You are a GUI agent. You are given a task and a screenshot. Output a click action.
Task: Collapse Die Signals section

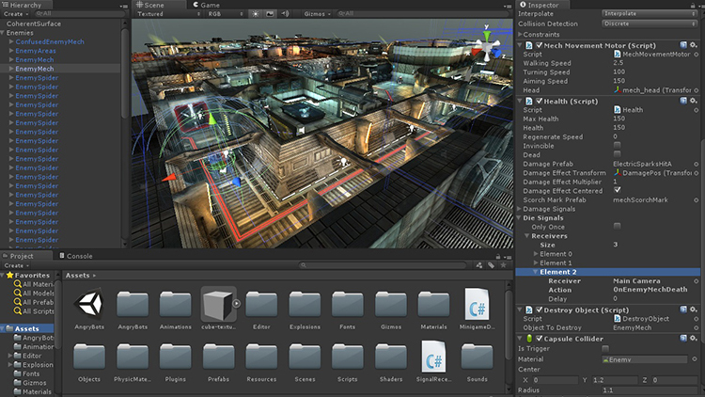tap(520, 218)
